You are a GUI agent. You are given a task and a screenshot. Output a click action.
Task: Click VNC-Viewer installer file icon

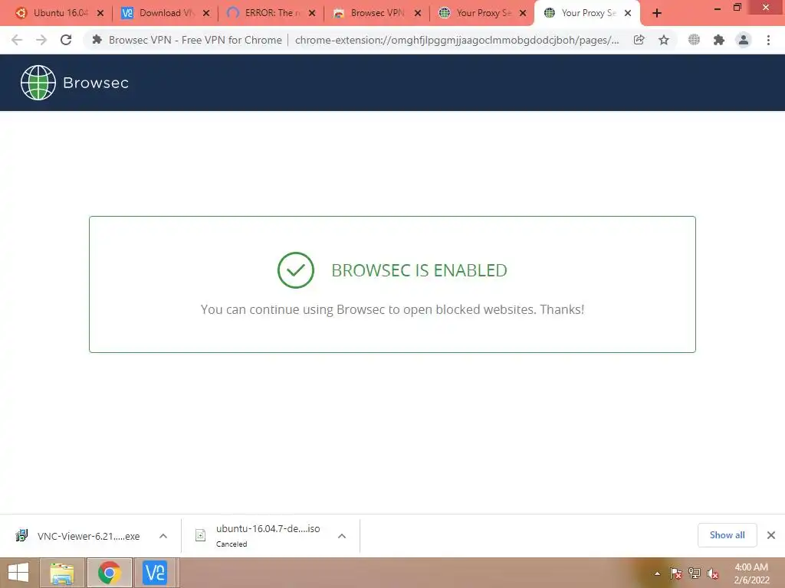click(21, 535)
